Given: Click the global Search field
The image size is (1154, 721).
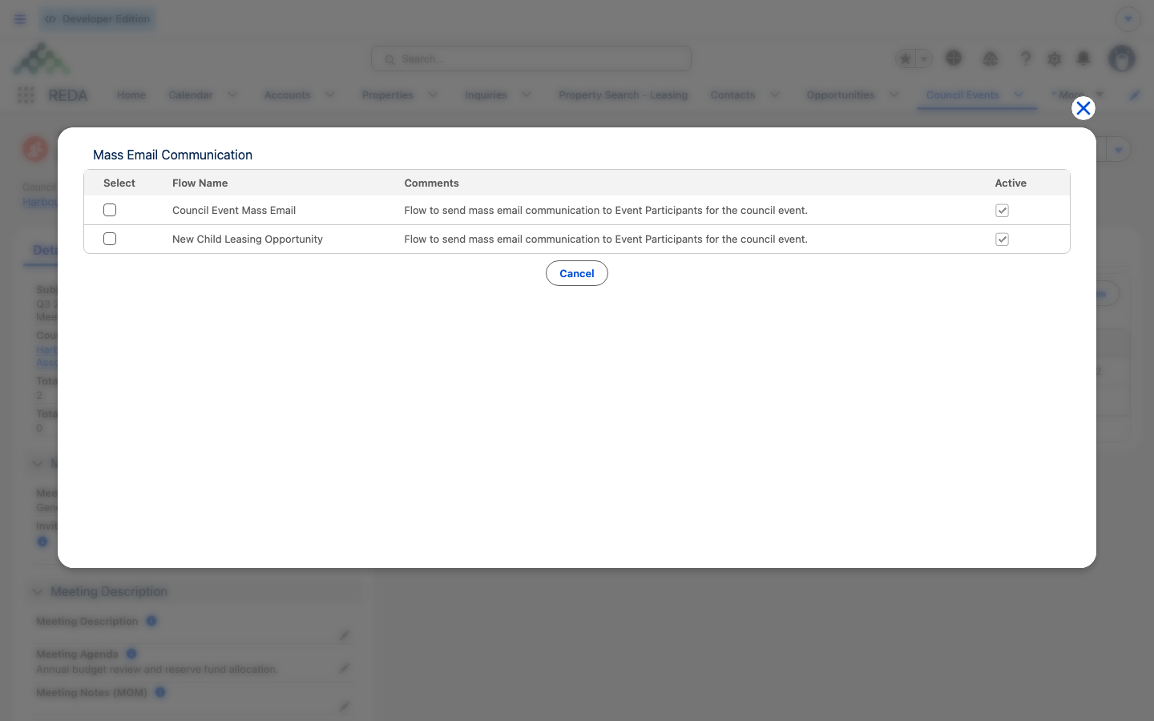Looking at the screenshot, I should (x=531, y=58).
